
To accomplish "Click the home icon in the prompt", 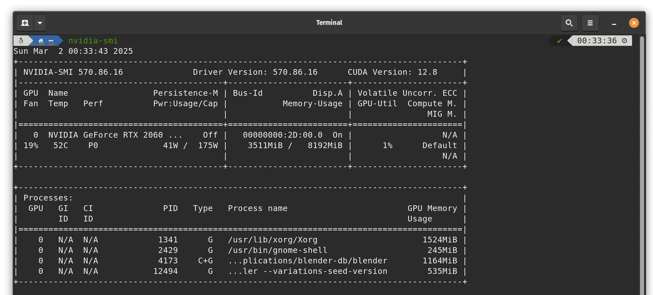I will [41, 41].
